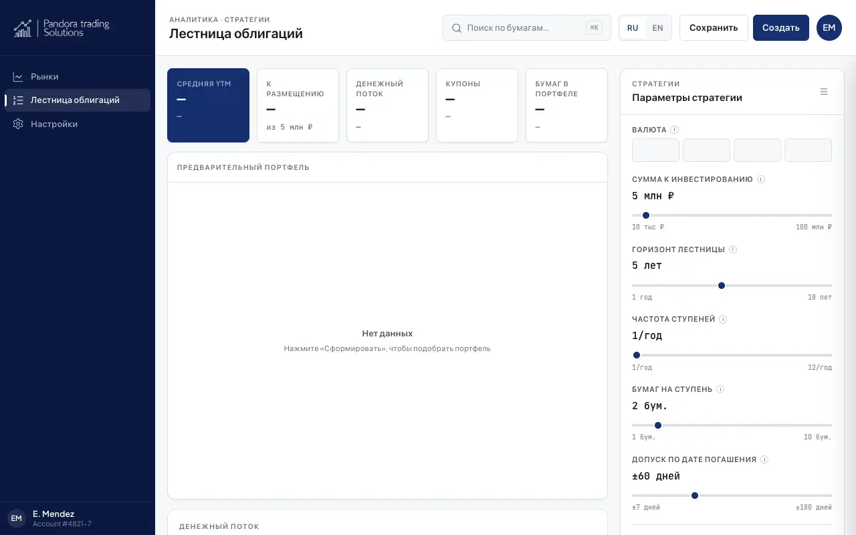Show info tooltip for Горизонт лестницы
Viewport: 856px width, 535px height.
(x=733, y=249)
